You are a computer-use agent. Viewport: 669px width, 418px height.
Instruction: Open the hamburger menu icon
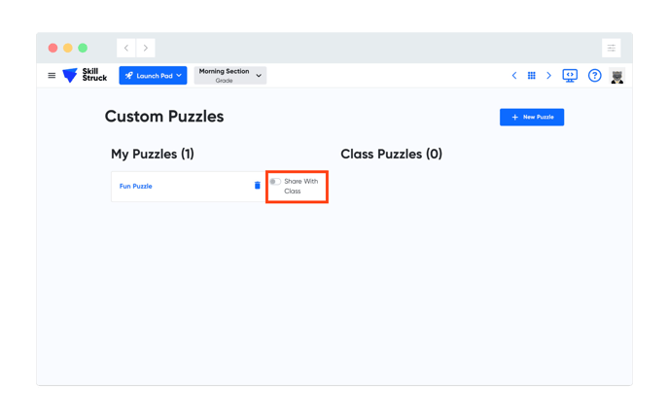click(52, 76)
